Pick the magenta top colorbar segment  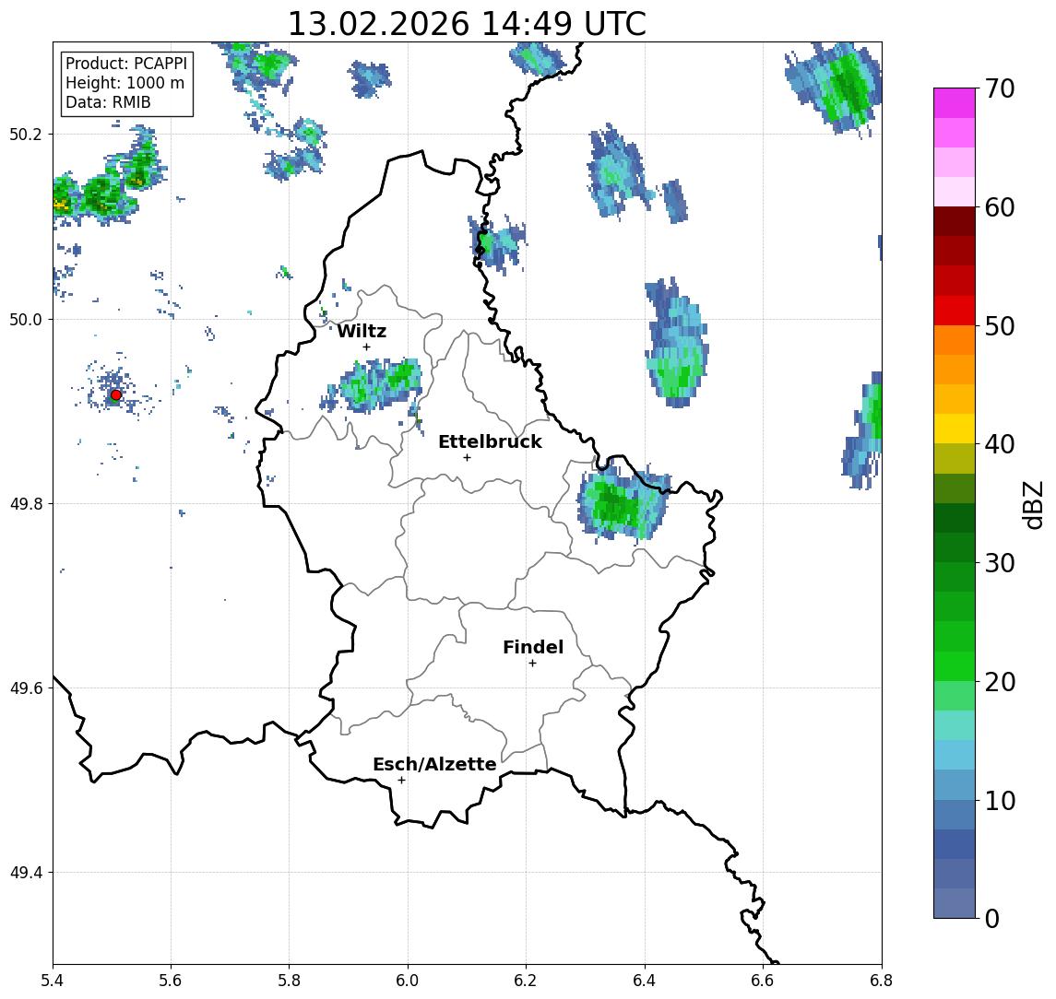955,103
